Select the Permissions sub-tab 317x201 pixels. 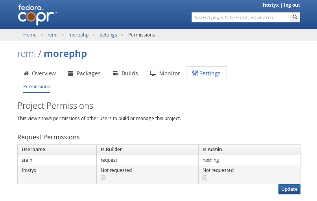coord(37,87)
